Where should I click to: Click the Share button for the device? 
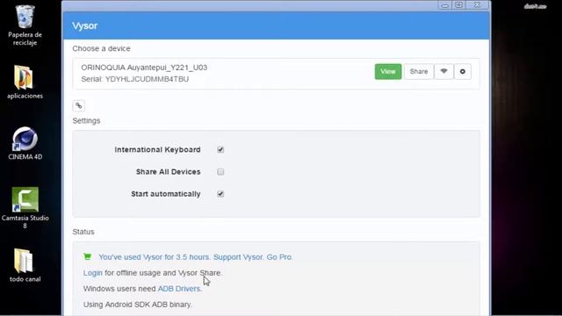[x=419, y=72]
